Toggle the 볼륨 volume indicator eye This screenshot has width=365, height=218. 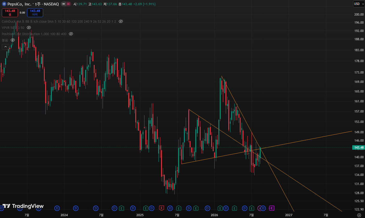pos(13,40)
